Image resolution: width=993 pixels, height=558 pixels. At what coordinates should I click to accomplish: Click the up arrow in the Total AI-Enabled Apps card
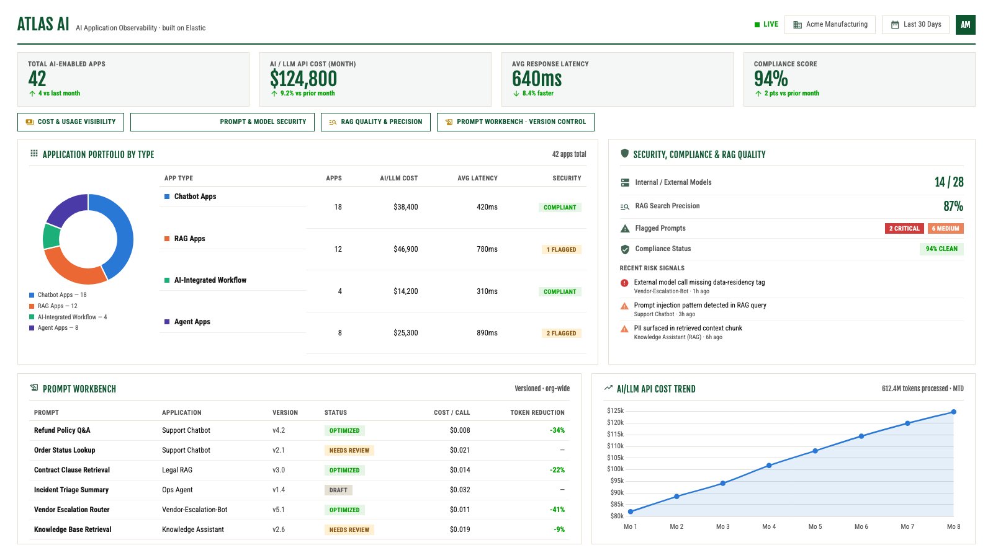click(32, 94)
